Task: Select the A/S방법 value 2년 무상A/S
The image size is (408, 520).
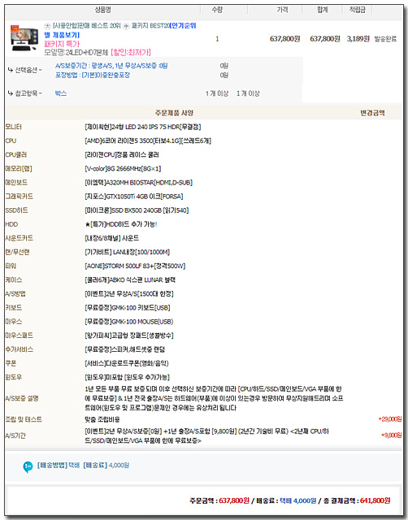Action: [129, 294]
